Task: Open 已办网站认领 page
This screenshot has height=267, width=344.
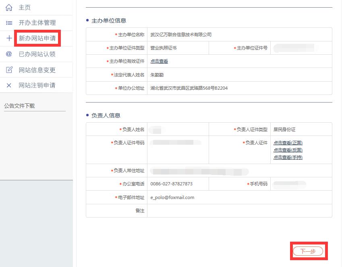Action: (x=37, y=54)
